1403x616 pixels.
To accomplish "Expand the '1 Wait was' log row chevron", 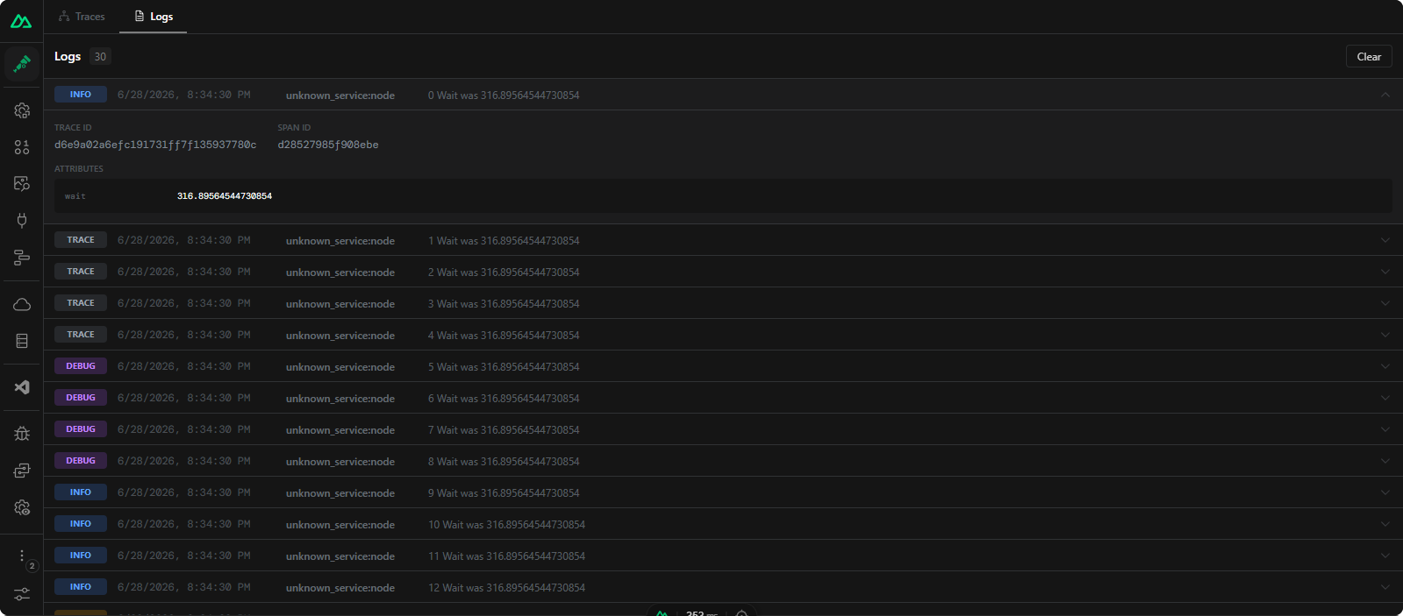I will (1385, 240).
